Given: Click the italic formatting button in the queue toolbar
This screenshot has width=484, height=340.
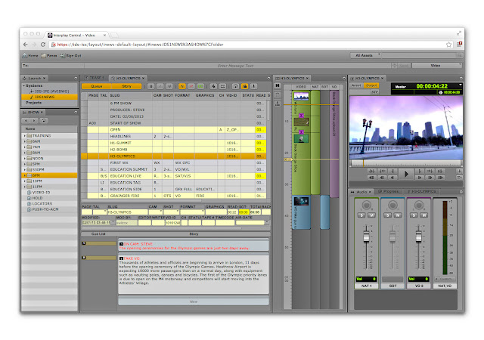Looking at the screenshot, I should point(160,86).
